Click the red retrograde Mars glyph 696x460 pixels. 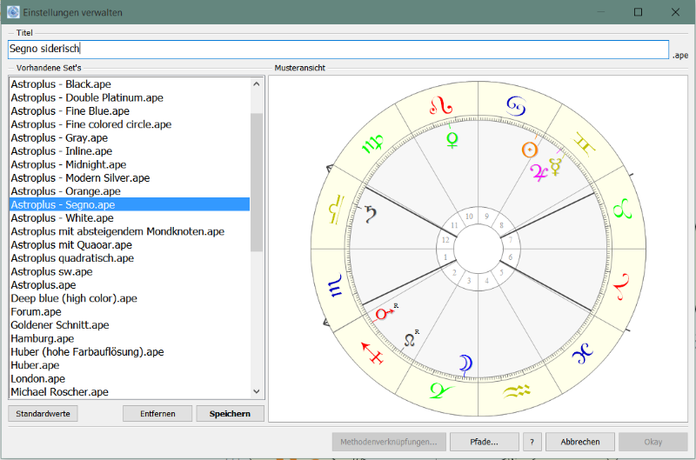[x=385, y=314]
